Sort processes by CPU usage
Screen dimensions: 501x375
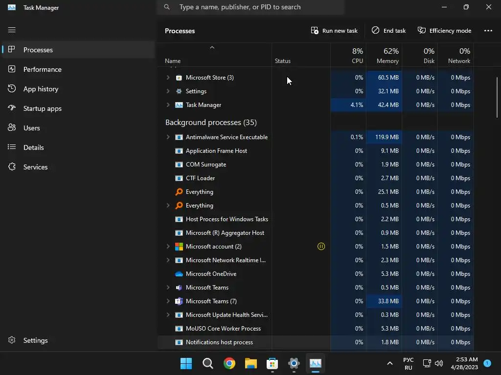tap(348, 55)
